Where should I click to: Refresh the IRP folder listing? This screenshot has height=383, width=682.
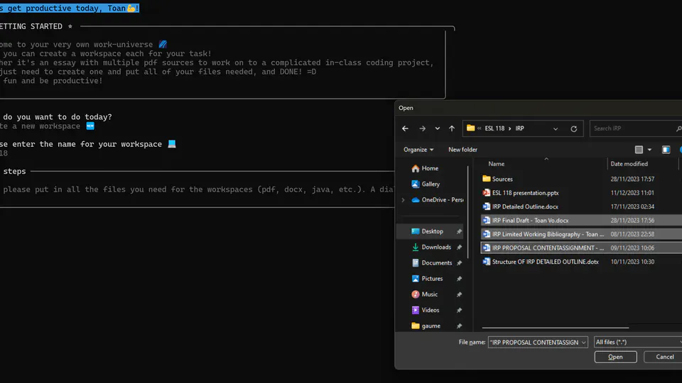(574, 128)
